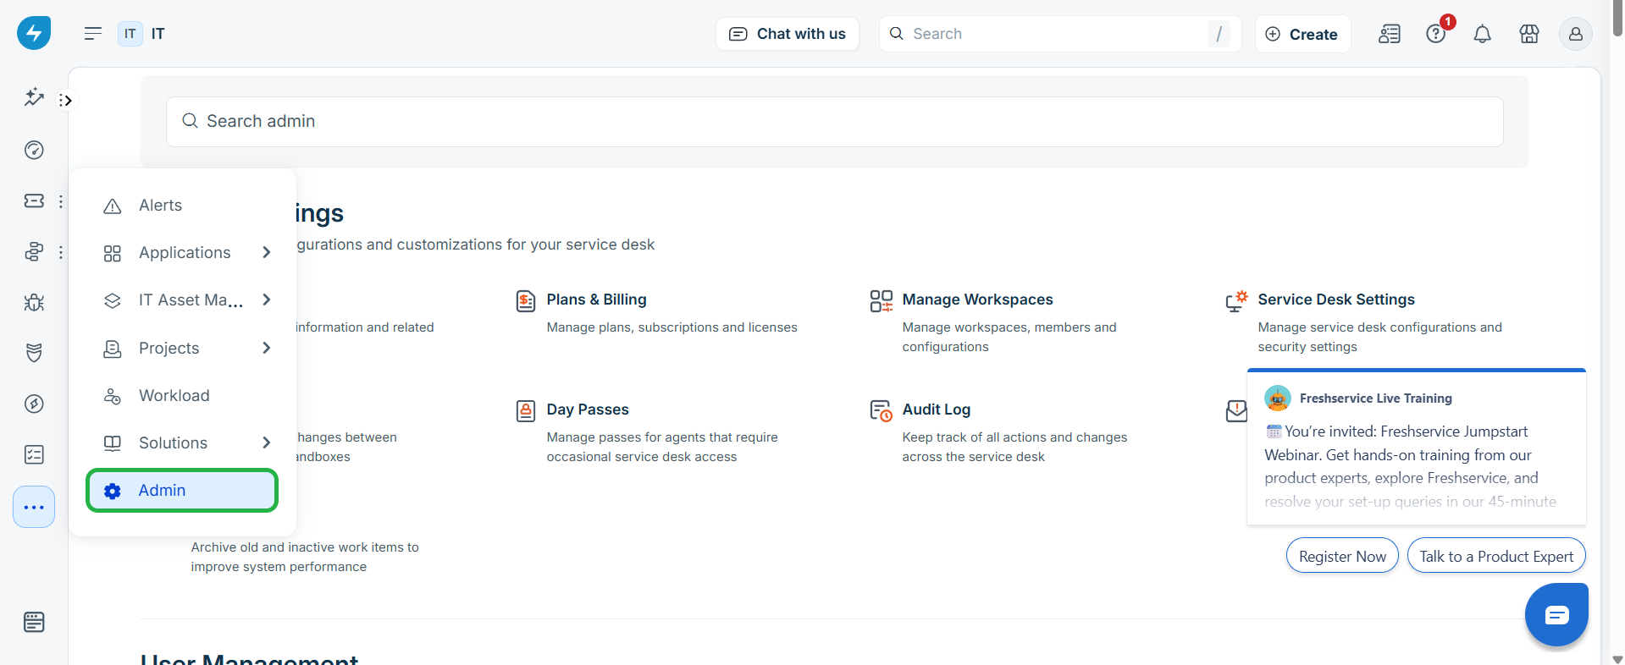Viewport: 1625px width, 665px height.
Task: Open the Changes icon in sidebar
Action: pyautogui.click(x=34, y=251)
